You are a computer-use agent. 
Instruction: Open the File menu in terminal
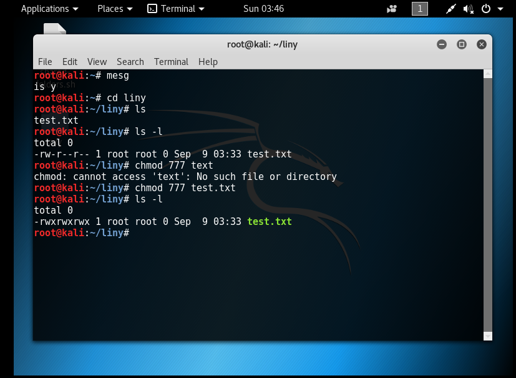coord(45,62)
